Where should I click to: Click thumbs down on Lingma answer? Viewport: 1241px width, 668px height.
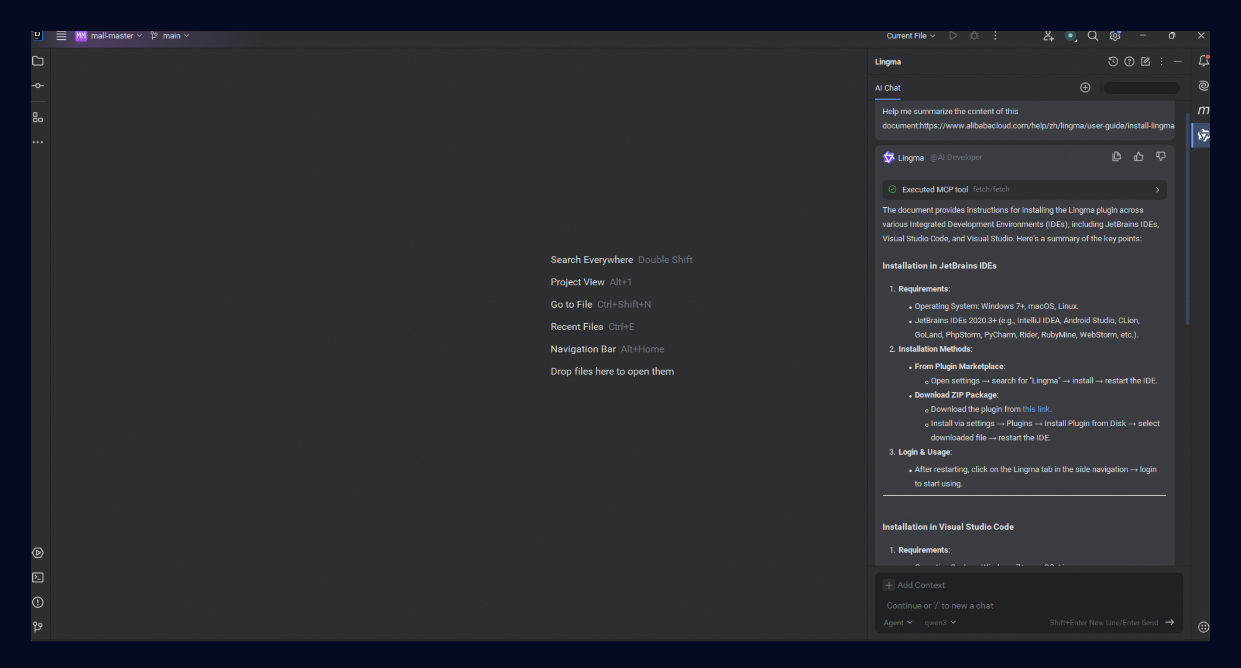[1160, 156]
